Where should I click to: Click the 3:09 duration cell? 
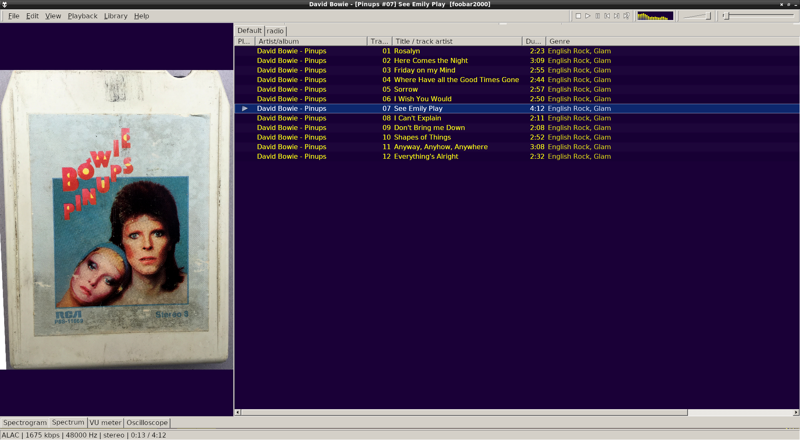click(x=537, y=60)
